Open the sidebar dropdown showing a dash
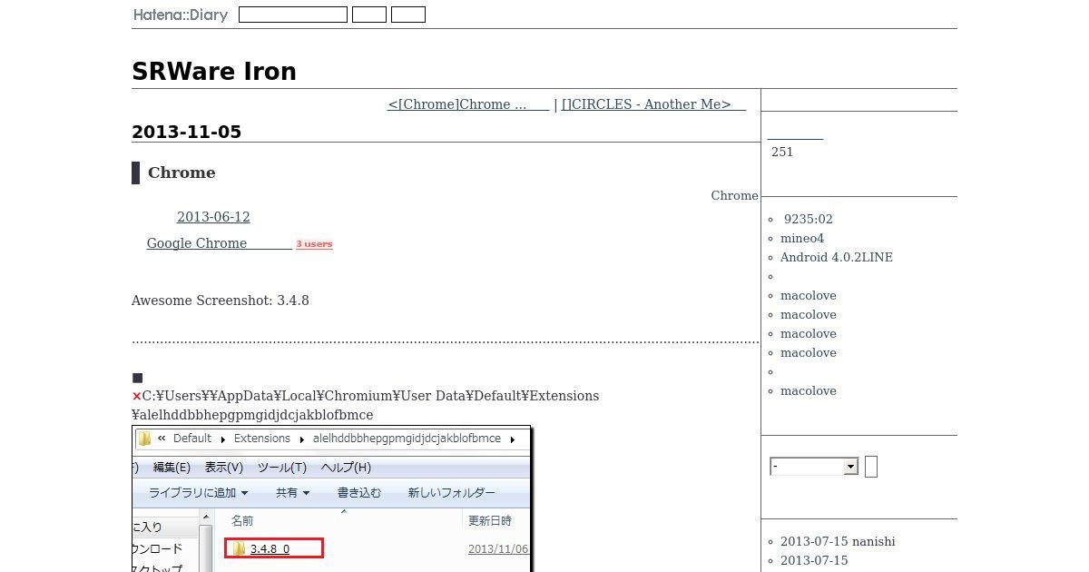The width and height of the screenshot is (1089, 572). [814, 467]
